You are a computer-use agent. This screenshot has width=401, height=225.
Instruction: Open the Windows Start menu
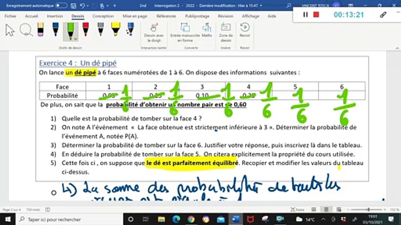tap(8, 219)
